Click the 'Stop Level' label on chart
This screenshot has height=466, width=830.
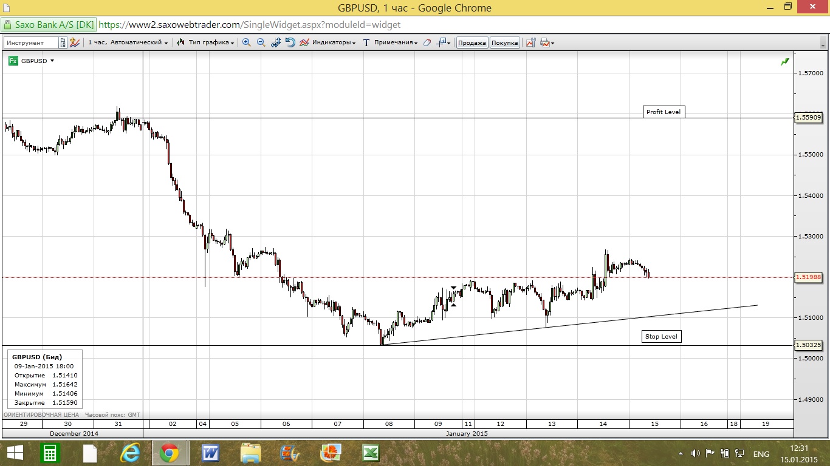(x=661, y=336)
